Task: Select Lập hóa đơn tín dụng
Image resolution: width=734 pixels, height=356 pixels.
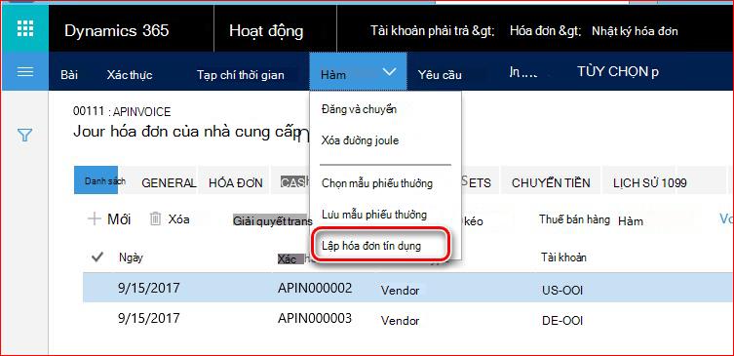Action: [371, 246]
